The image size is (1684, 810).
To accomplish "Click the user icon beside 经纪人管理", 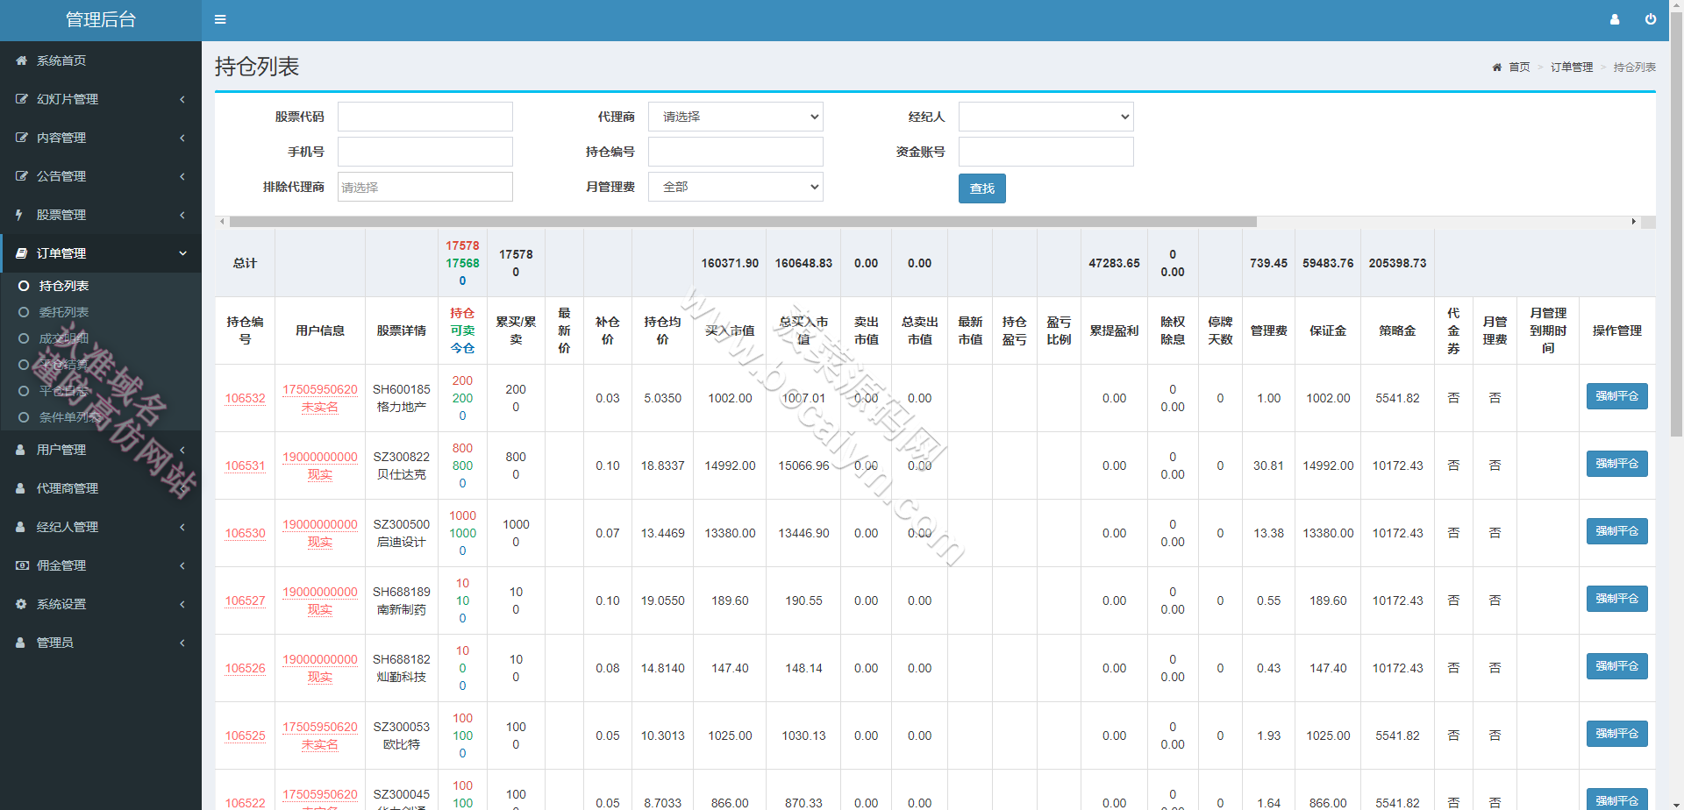I will pyautogui.click(x=20, y=527).
